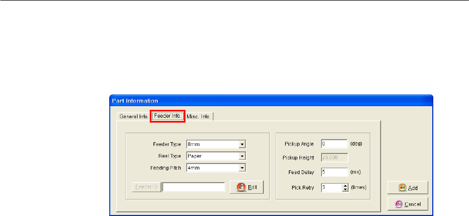Click the Feeder ID button
The width and height of the screenshot is (469, 216).
coord(147,187)
